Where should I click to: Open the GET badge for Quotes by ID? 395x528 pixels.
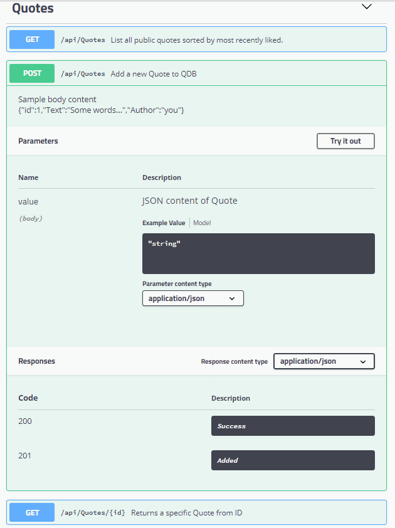point(32,512)
